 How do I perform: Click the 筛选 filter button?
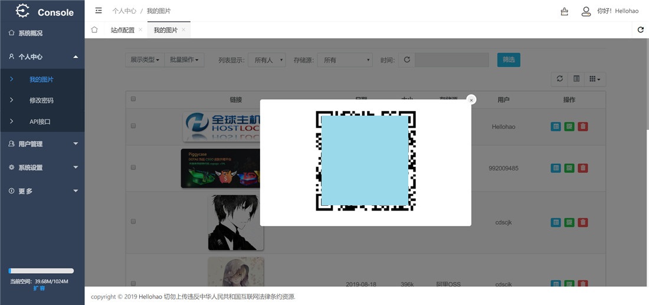pos(509,60)
